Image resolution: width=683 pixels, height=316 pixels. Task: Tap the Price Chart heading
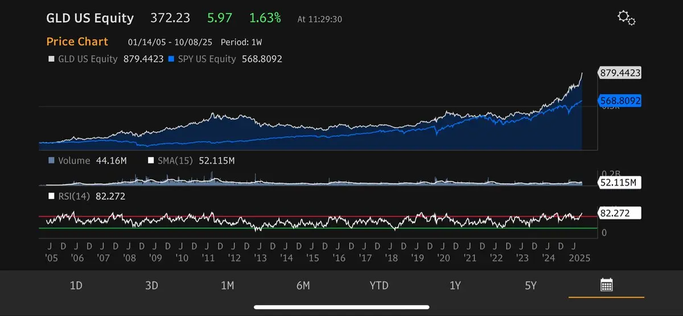[77, 42]
